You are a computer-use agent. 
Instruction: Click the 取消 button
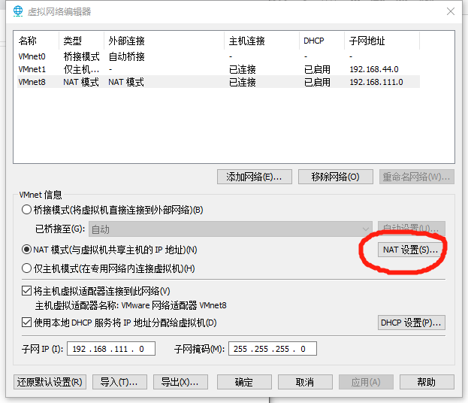pos(305,382)
